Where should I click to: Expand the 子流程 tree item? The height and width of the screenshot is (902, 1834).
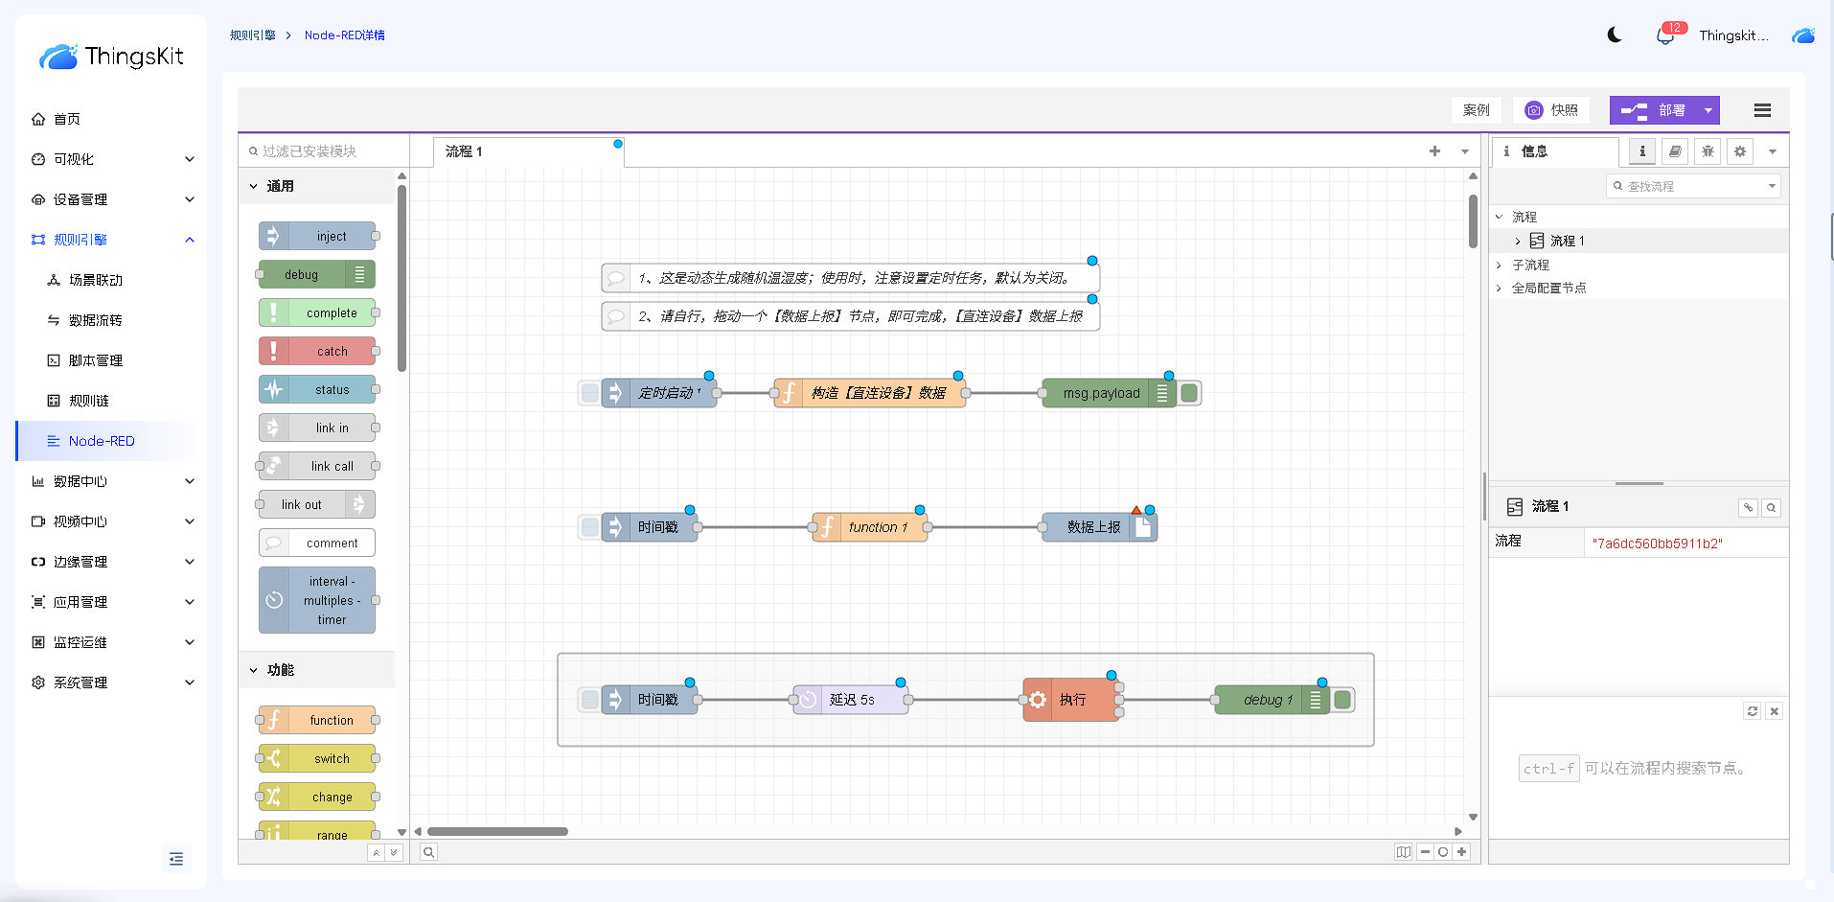(1500, 265)
